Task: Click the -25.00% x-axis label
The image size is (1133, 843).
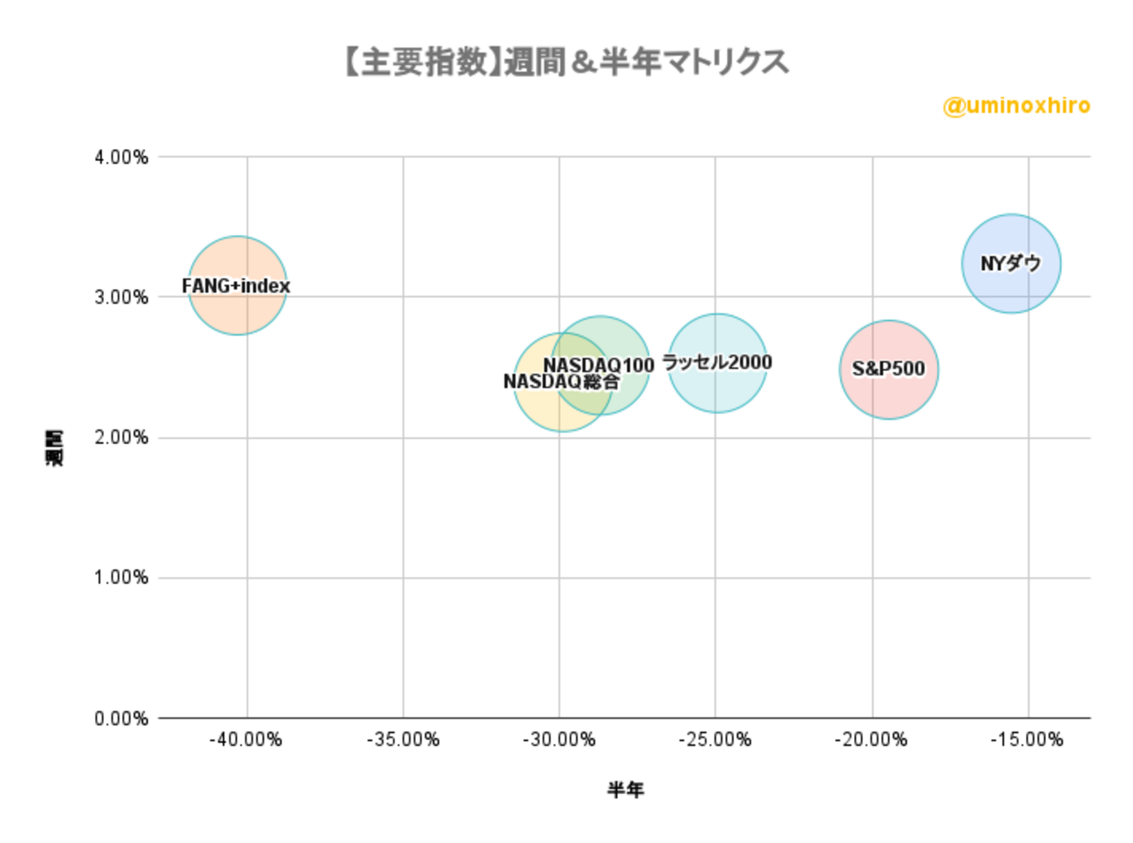Action: [x=715, y=740]
